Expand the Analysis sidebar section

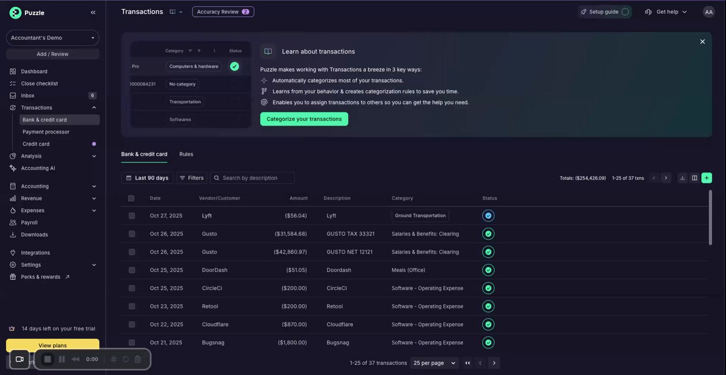coord(94,156)
